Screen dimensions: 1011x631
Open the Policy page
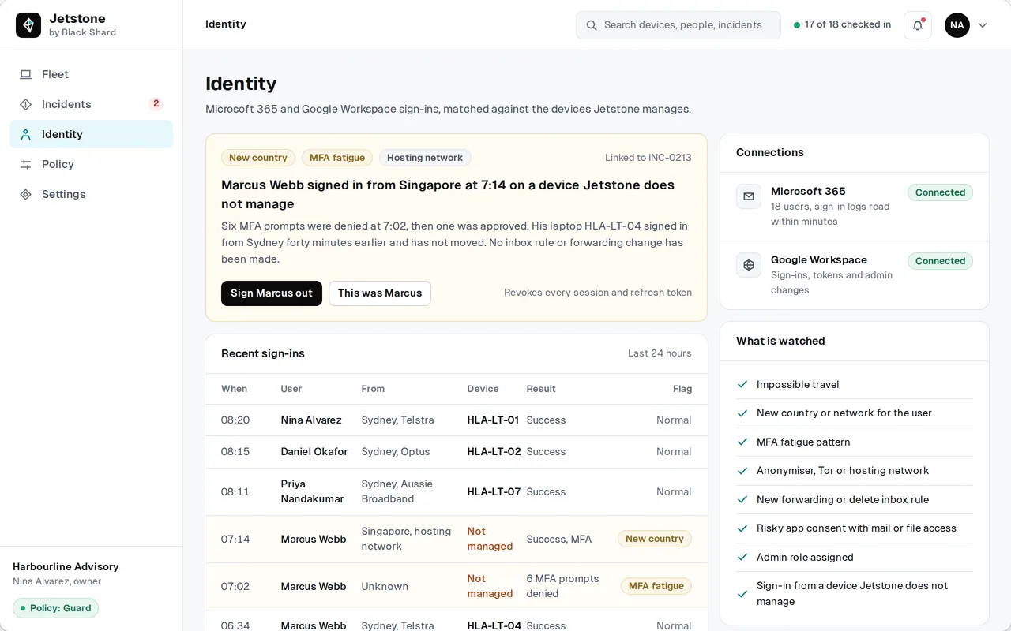click(x=91, y=164)
